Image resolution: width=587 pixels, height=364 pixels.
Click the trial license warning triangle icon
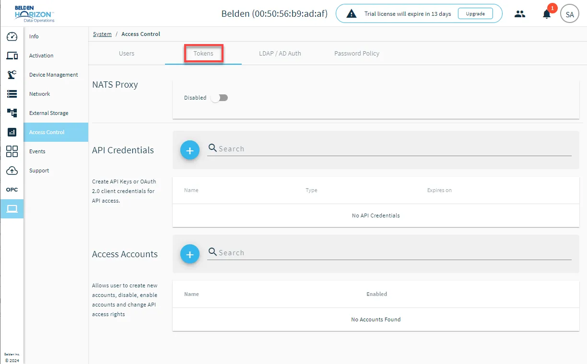[352, 14]
